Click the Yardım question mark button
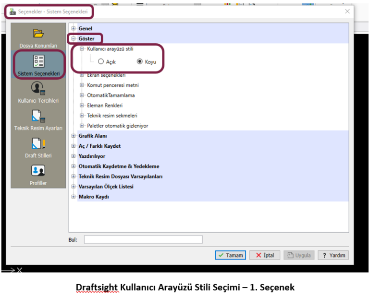369x295 pixels. coord(333,255)
